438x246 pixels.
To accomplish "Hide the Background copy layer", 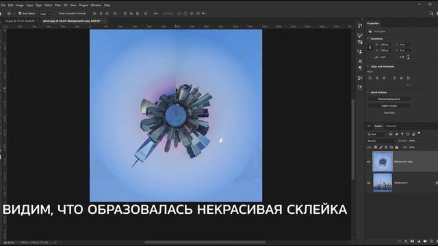I will 369,162.
